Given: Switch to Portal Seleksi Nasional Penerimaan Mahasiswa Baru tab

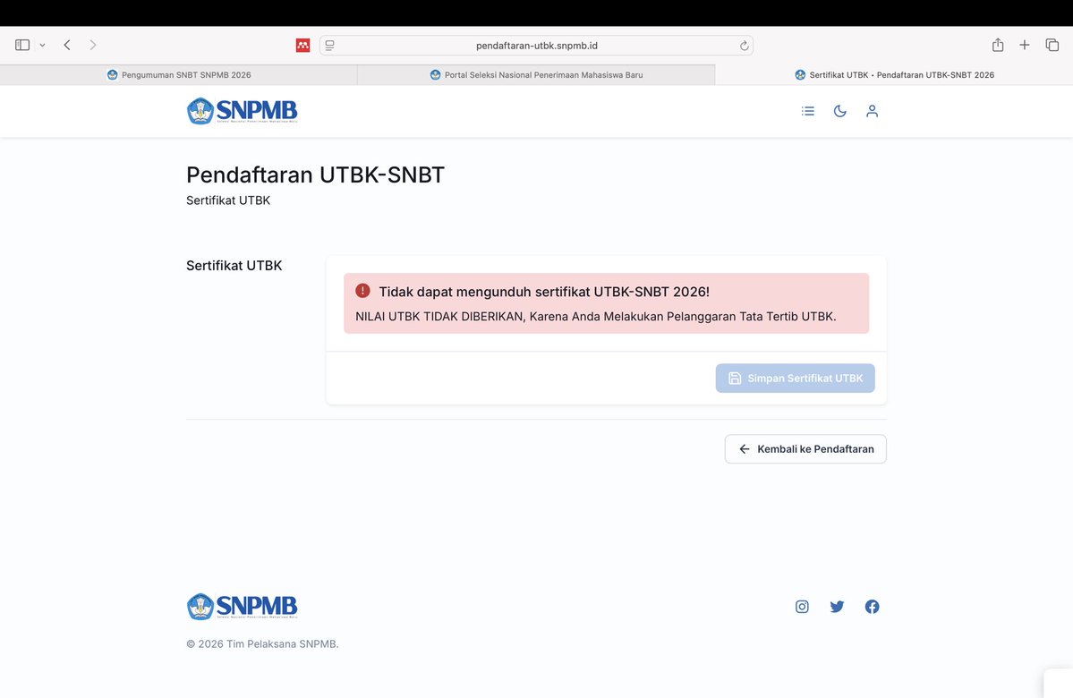Looking at the screenshot, I should pos(536,74).
